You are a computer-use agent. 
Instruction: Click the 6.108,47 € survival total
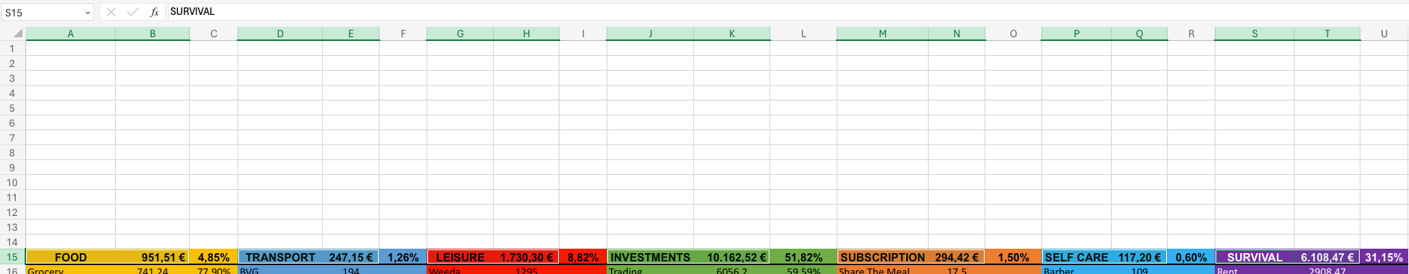[x=1328, y=257]
